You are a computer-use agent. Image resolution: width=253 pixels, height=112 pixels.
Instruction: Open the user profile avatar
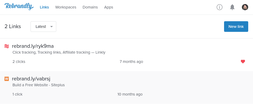[245, 7]
